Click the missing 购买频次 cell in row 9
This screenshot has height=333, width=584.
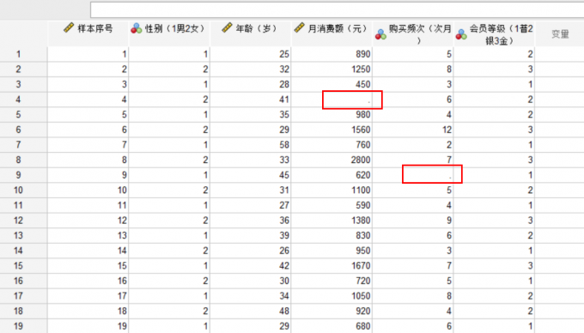[x=413, y=175]
